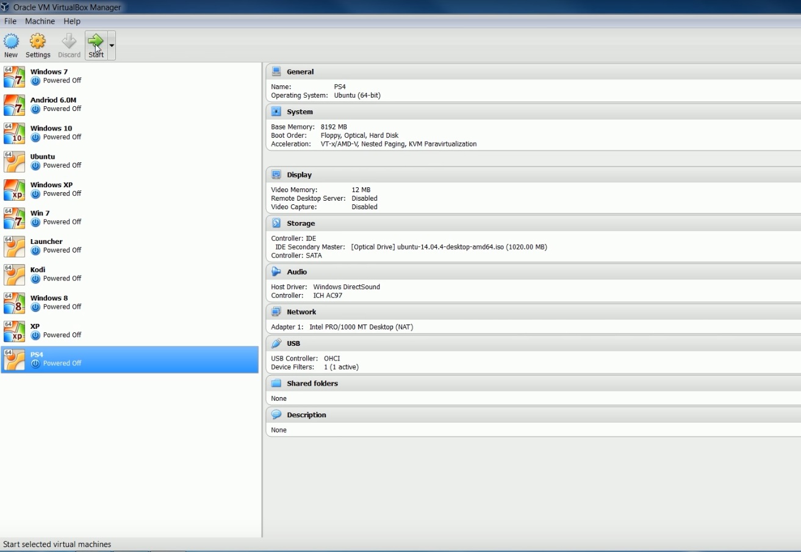Click the Network section icon
This screenshot has width=801, height=552.
pyautogui.click(x=276, y=312)
